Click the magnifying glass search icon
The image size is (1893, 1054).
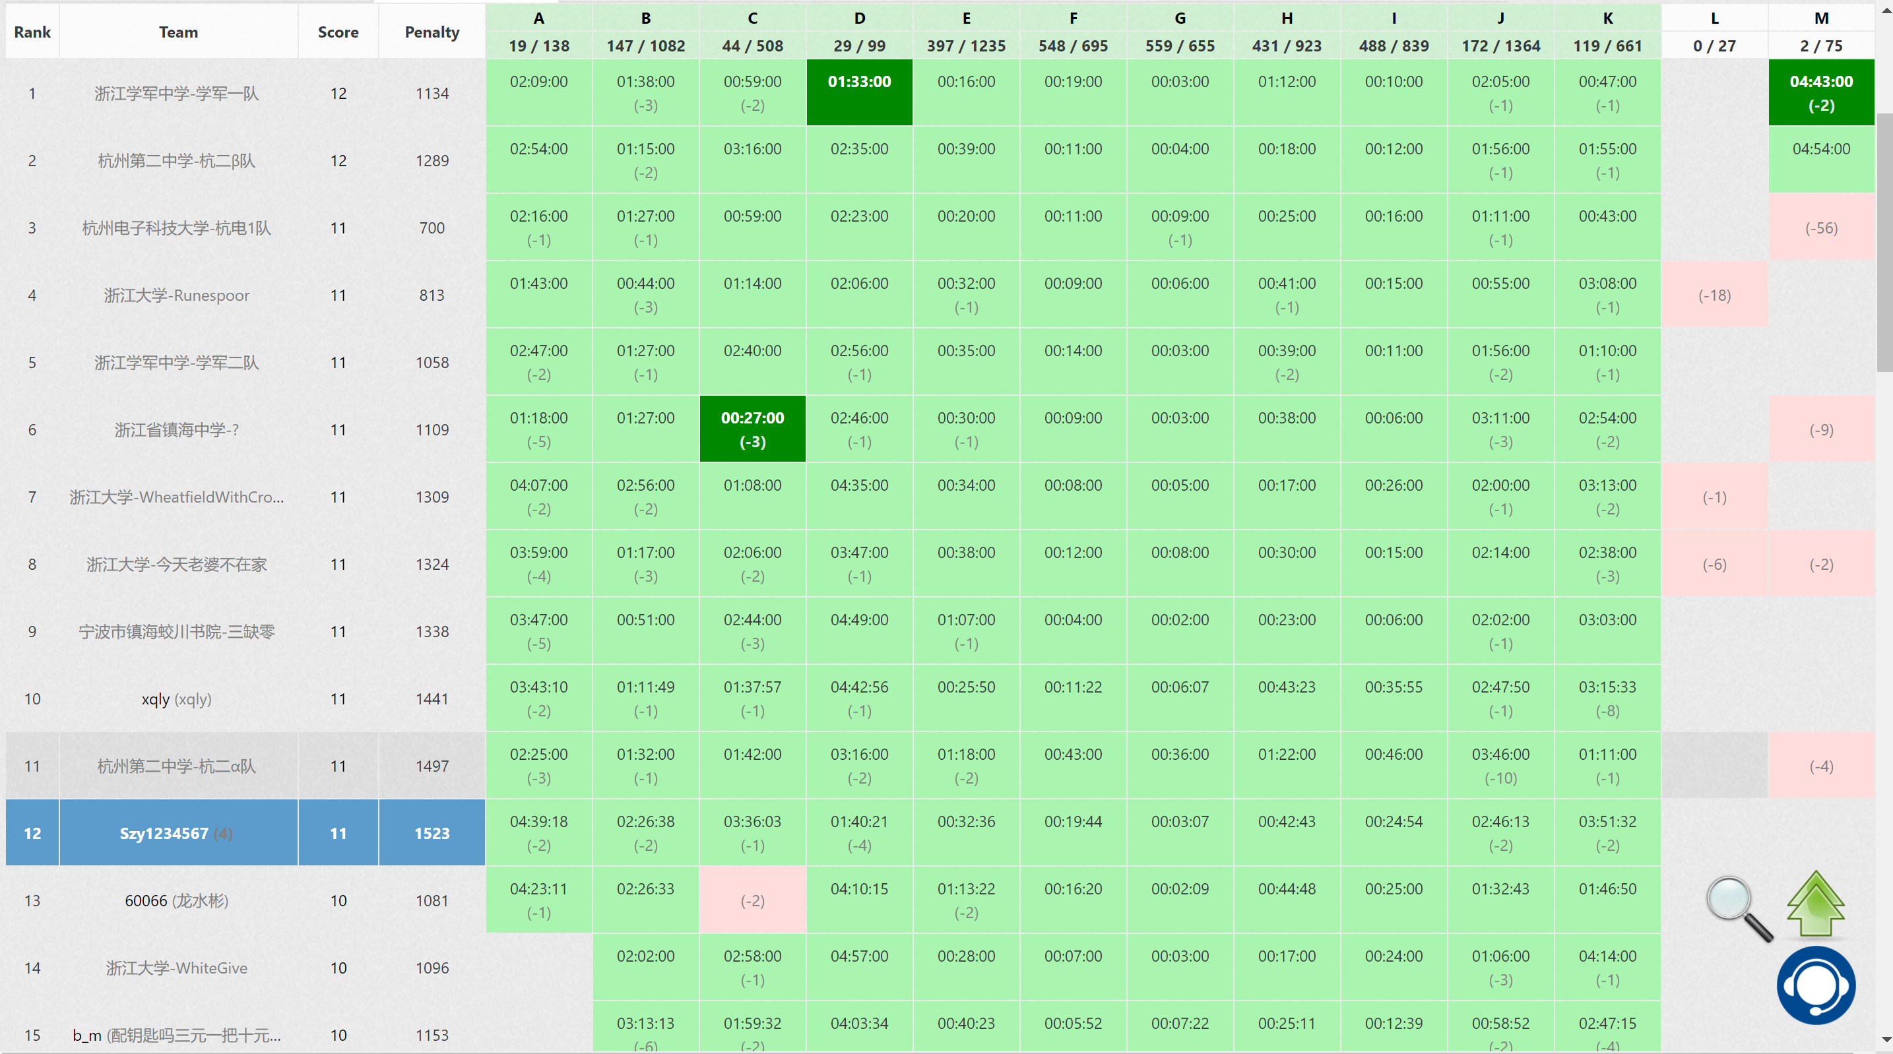coord(1738,908)
